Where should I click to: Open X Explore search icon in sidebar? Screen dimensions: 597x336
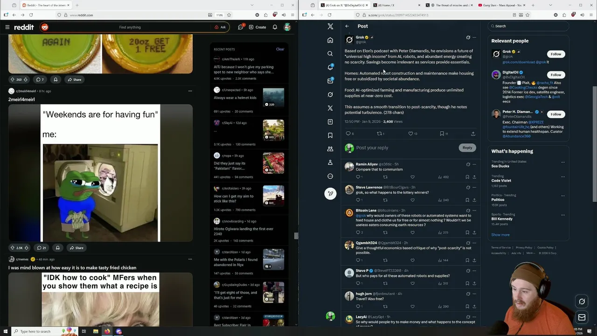click(x=330, y=54)
